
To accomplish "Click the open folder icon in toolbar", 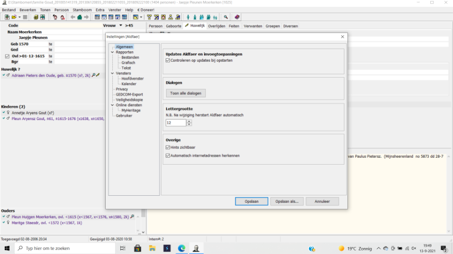I will click(14, 17).
